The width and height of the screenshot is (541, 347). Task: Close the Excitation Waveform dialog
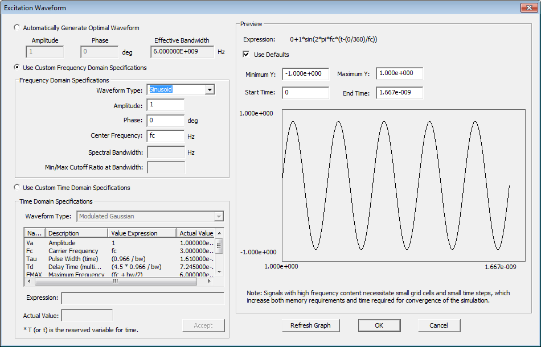click(527, 7)
